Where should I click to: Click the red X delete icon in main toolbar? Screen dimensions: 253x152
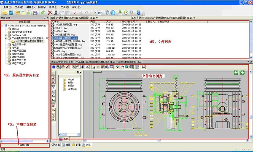(50, 13)
